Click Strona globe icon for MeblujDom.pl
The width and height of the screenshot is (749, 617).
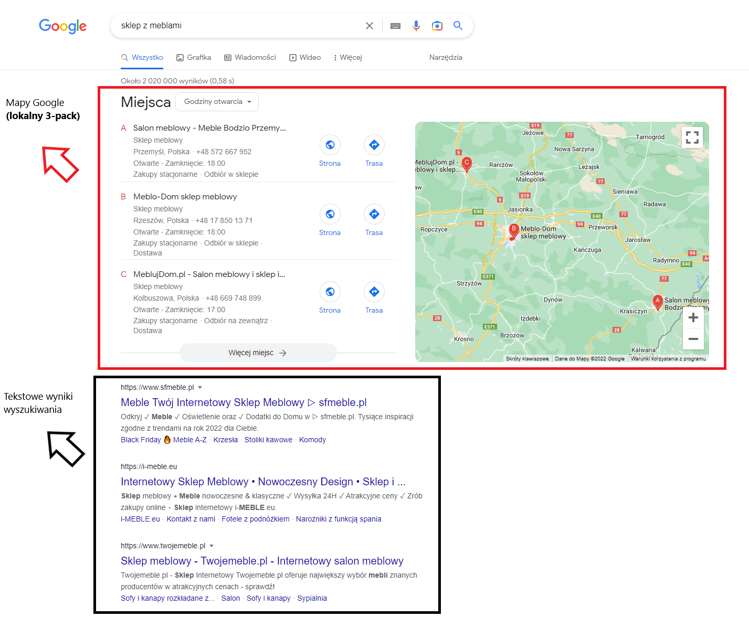pyautogui.click(x=330, y=292)
